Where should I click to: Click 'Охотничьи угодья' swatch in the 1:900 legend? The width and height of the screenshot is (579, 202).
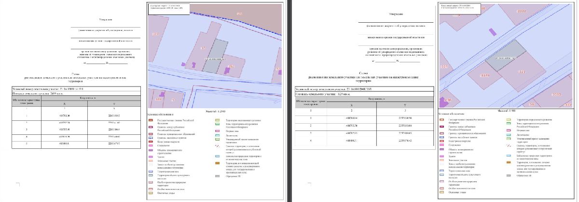442,193
